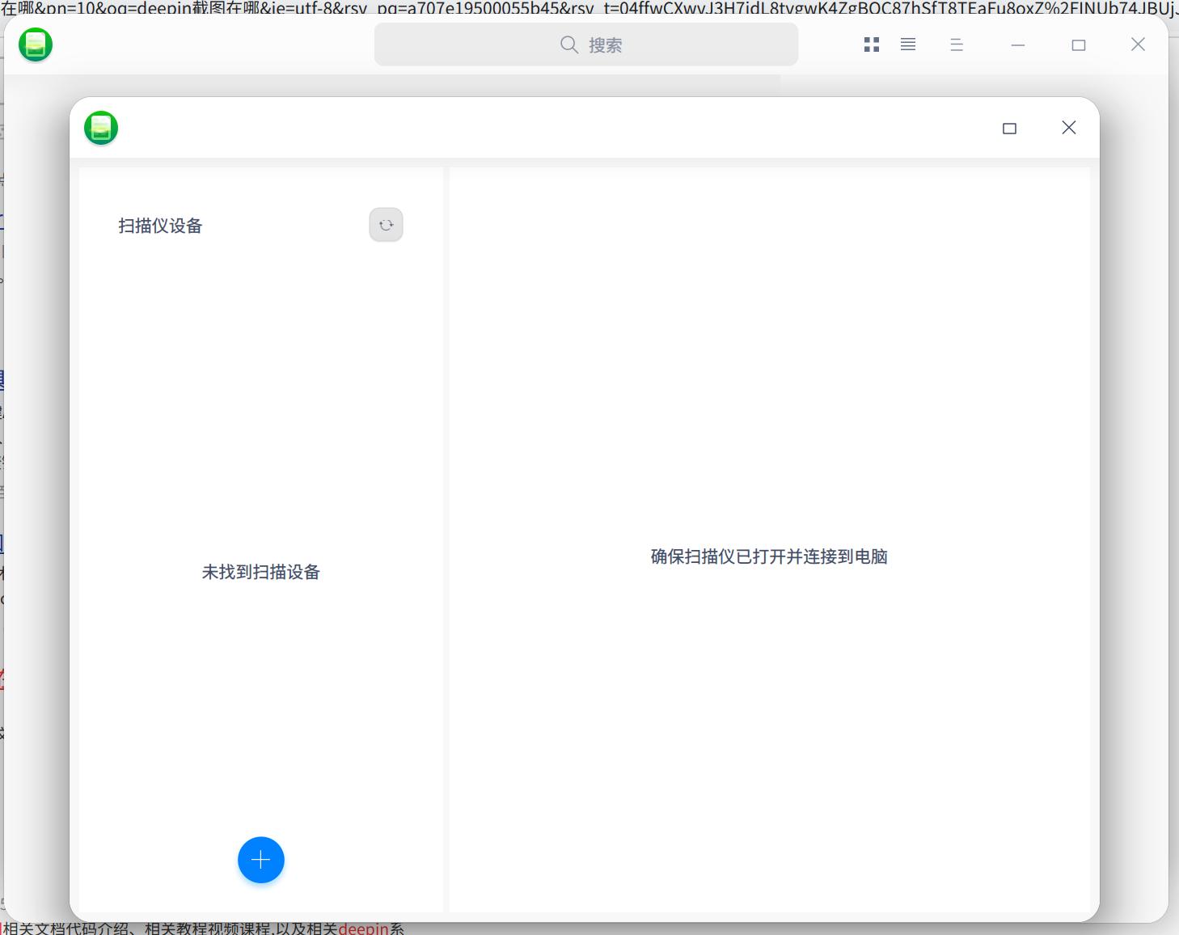The image size is (1179, 935).
Task: Close the background window
Action: (x=1138, y=44)
